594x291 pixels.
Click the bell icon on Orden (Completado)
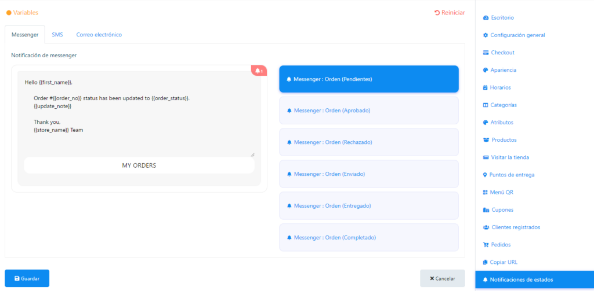[289, 238]
